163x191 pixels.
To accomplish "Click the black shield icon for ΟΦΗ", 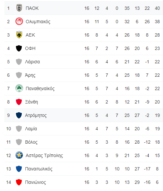I will [19, 48].
